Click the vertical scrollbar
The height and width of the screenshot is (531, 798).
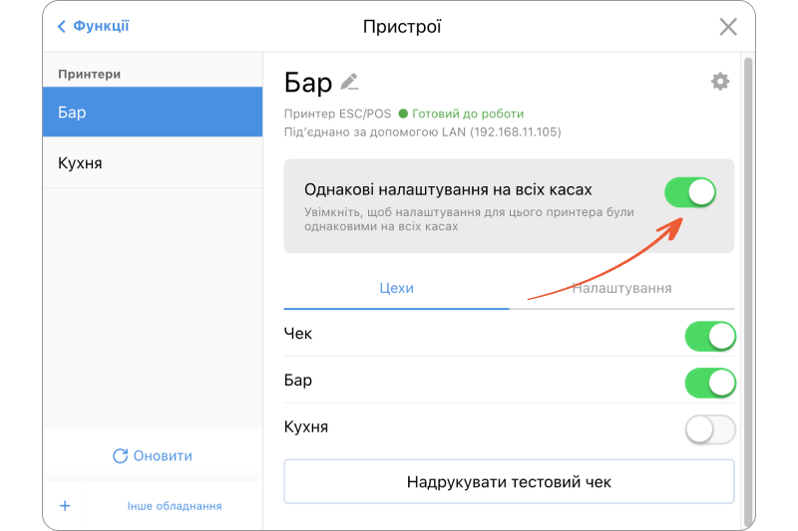tap(748, 293)
